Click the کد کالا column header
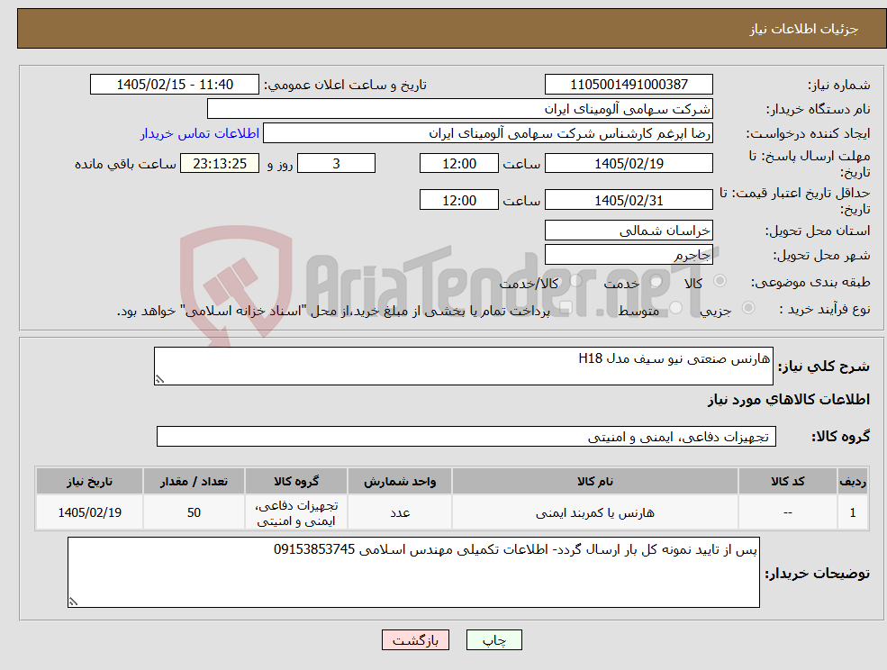Viewport: 887px width, 670px height. point(787,482)
